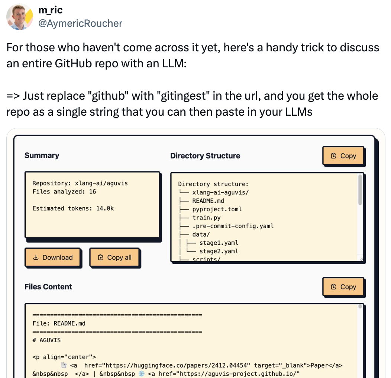
Task: Copy the Files Content section
Action: coord(343,286)
